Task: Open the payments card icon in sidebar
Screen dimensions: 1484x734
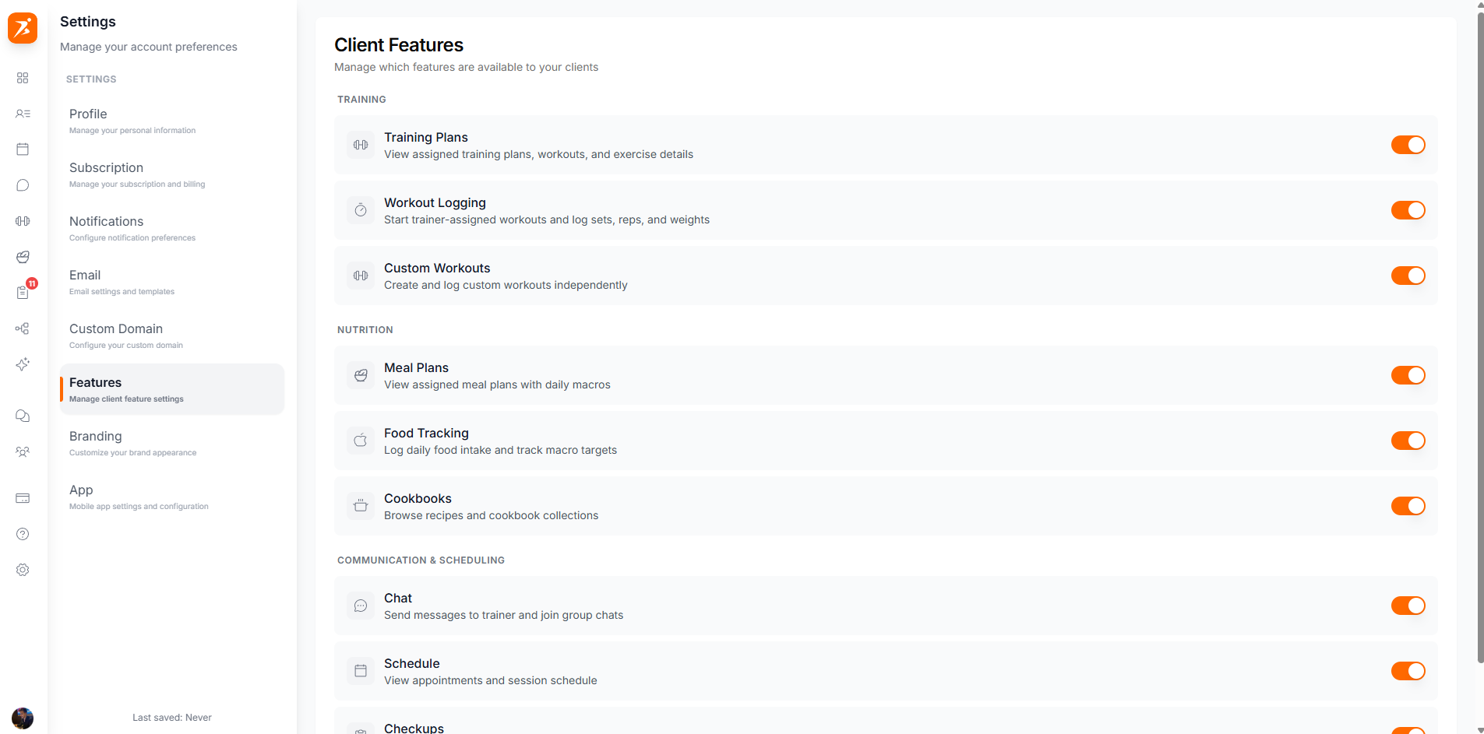Action: coord(23,498)
